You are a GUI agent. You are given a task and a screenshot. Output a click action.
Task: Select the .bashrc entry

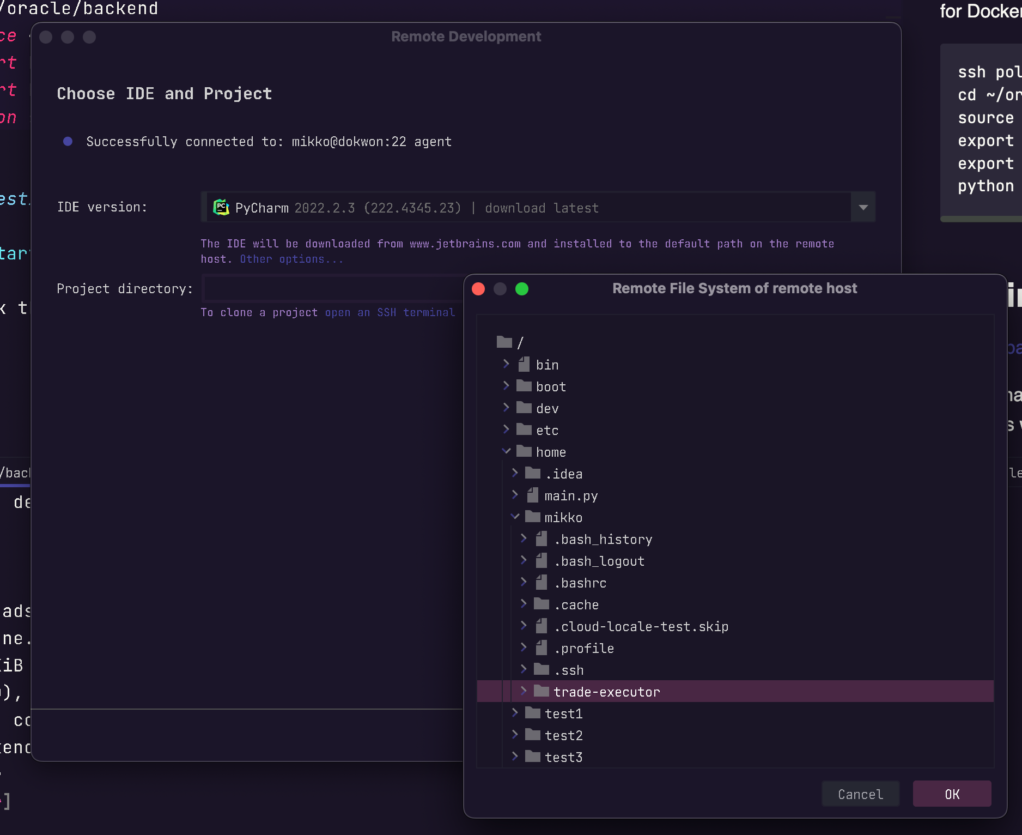[580, 583]
